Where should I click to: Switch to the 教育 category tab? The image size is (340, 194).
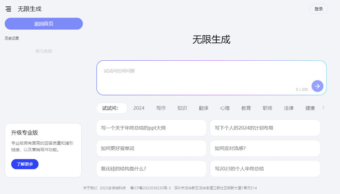coord(246,108)
